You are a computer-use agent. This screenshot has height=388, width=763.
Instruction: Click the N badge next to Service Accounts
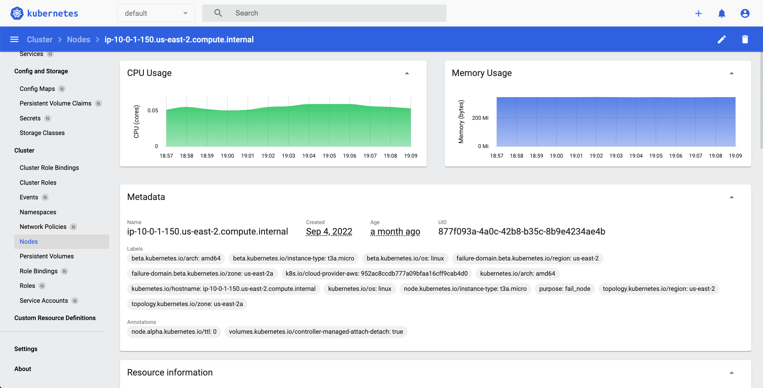tap(75, 301)
